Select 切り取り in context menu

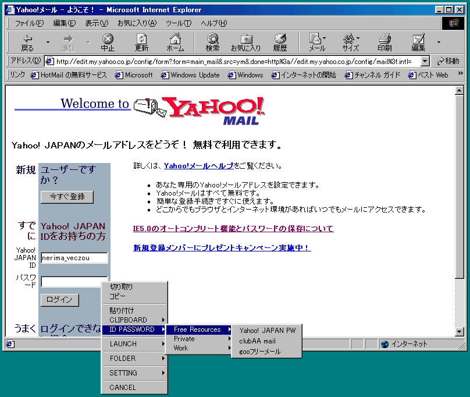pyautogui.click(x=134, y=286)
